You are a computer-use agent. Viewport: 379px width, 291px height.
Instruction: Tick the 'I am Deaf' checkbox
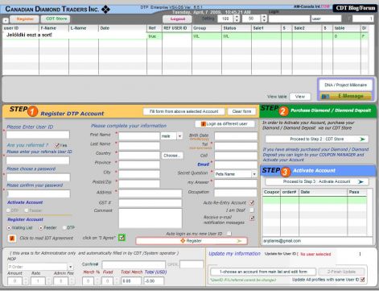[252, 210]
